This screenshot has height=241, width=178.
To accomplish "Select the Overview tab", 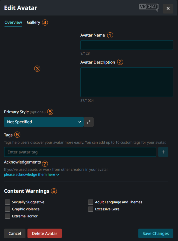I will pos(13,22).
